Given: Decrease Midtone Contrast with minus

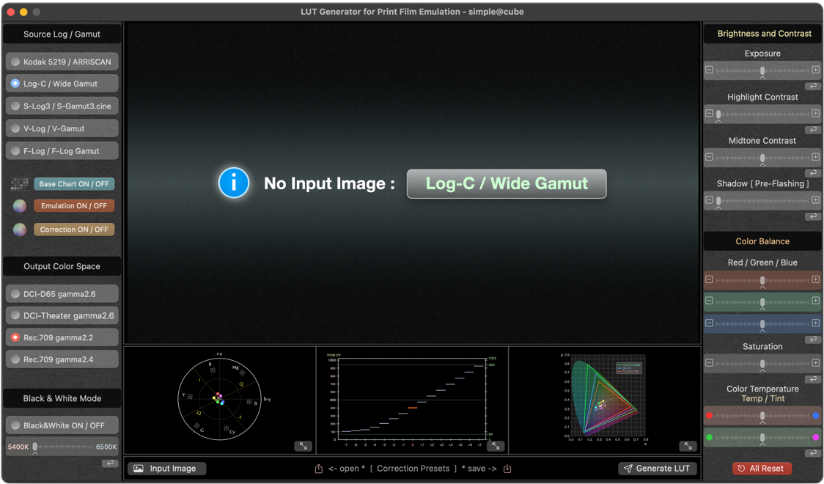Looking at the screenshot, I should click(x=709, y=157).
